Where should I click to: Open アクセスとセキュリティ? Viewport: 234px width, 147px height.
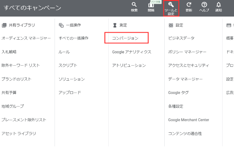[188, 66]
